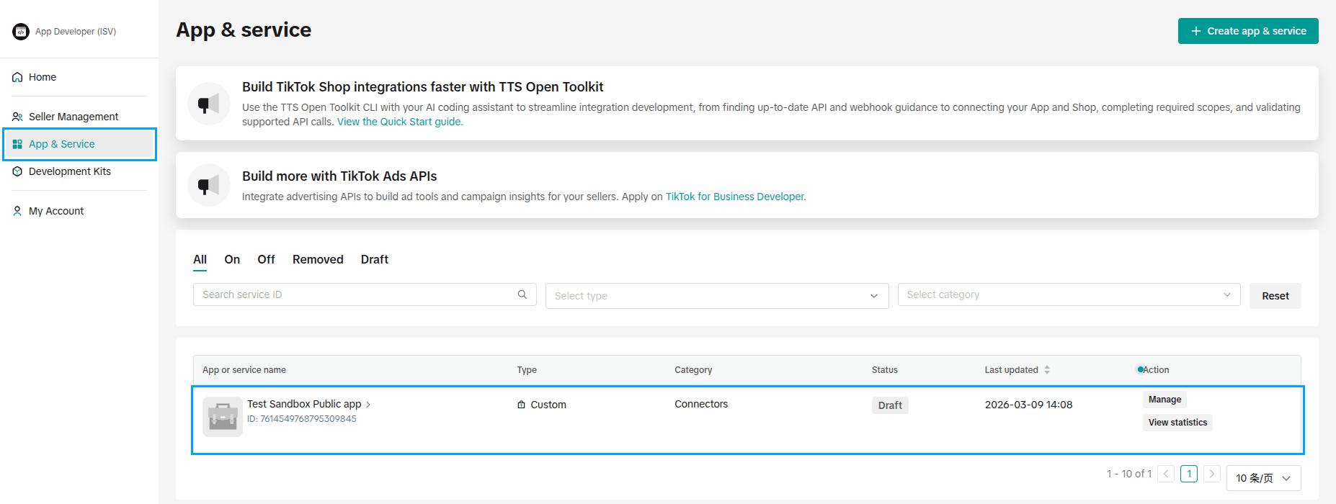The width and height of the screenshot is (1336, 504).
Task: Click the megaphone icon beside TikTok Ads APIs
Action: pos(209,185)
